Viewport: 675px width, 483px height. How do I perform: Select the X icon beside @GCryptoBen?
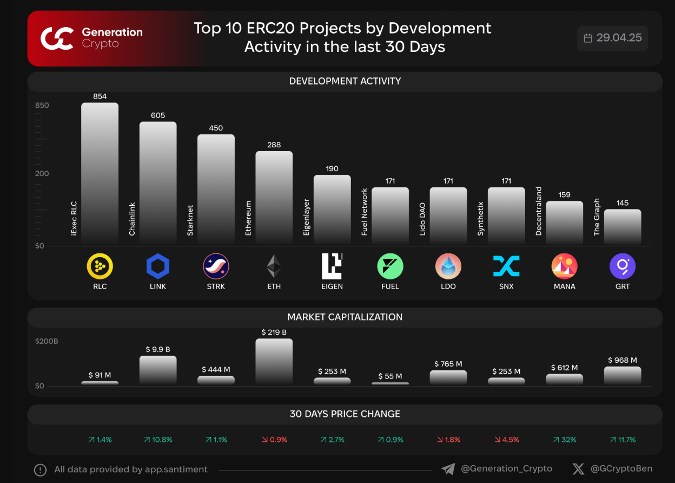click(x=578, y=468)
